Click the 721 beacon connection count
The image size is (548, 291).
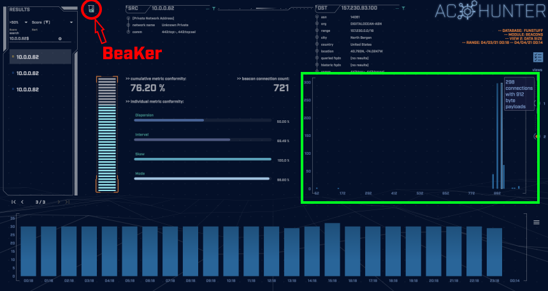[x=281, y=88]
